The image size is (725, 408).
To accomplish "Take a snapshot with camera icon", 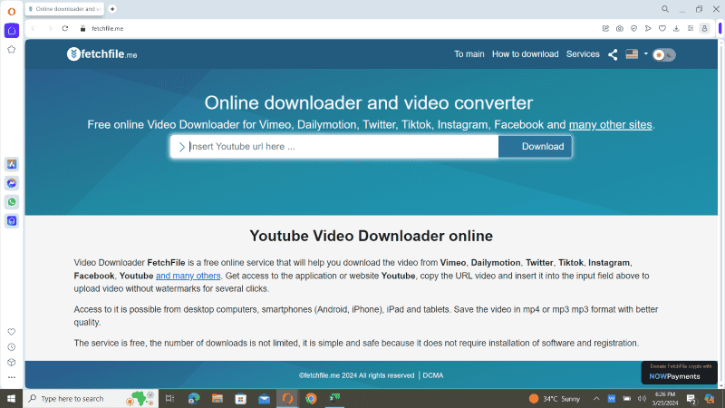I will (x=620, y=28).
